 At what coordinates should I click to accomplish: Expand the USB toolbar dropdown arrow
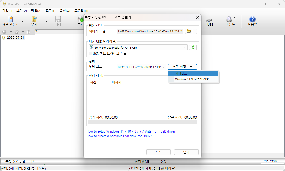tap(214, 17)
